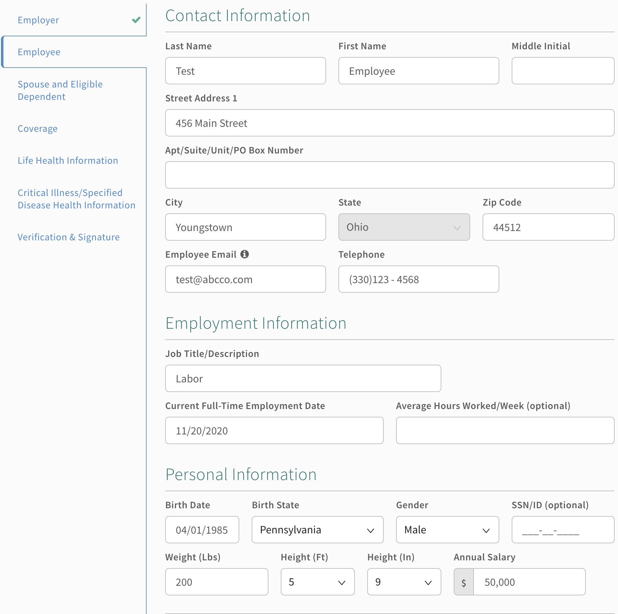Open the Height (In) dropdown
This screenshot has height=614, width=618.
click(x=404, y=582)
